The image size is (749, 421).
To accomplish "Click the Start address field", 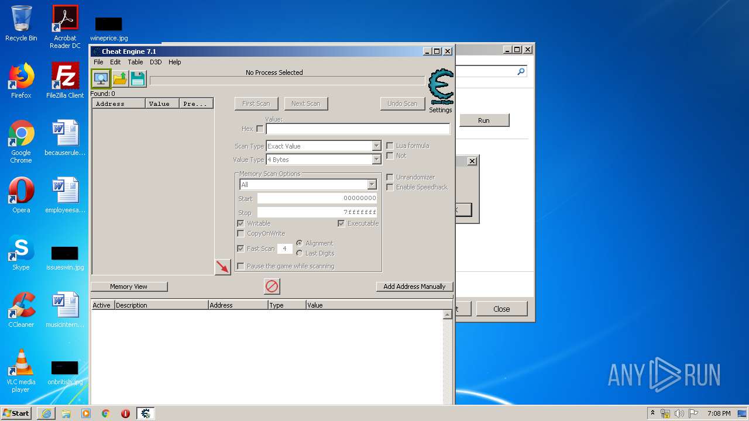I will coord(317,199).
